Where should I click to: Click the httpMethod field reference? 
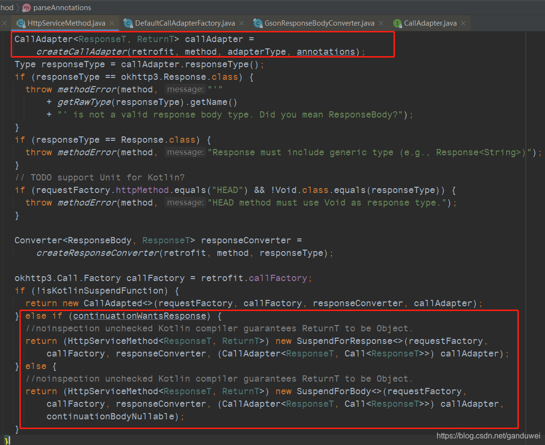(x=142, y=190)
